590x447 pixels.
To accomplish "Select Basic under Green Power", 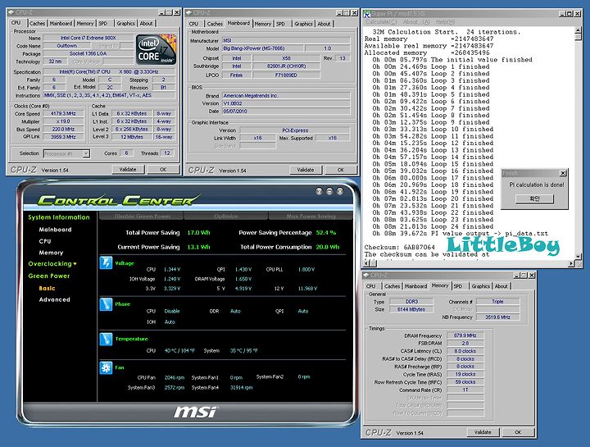I will [x=47, y=288].
